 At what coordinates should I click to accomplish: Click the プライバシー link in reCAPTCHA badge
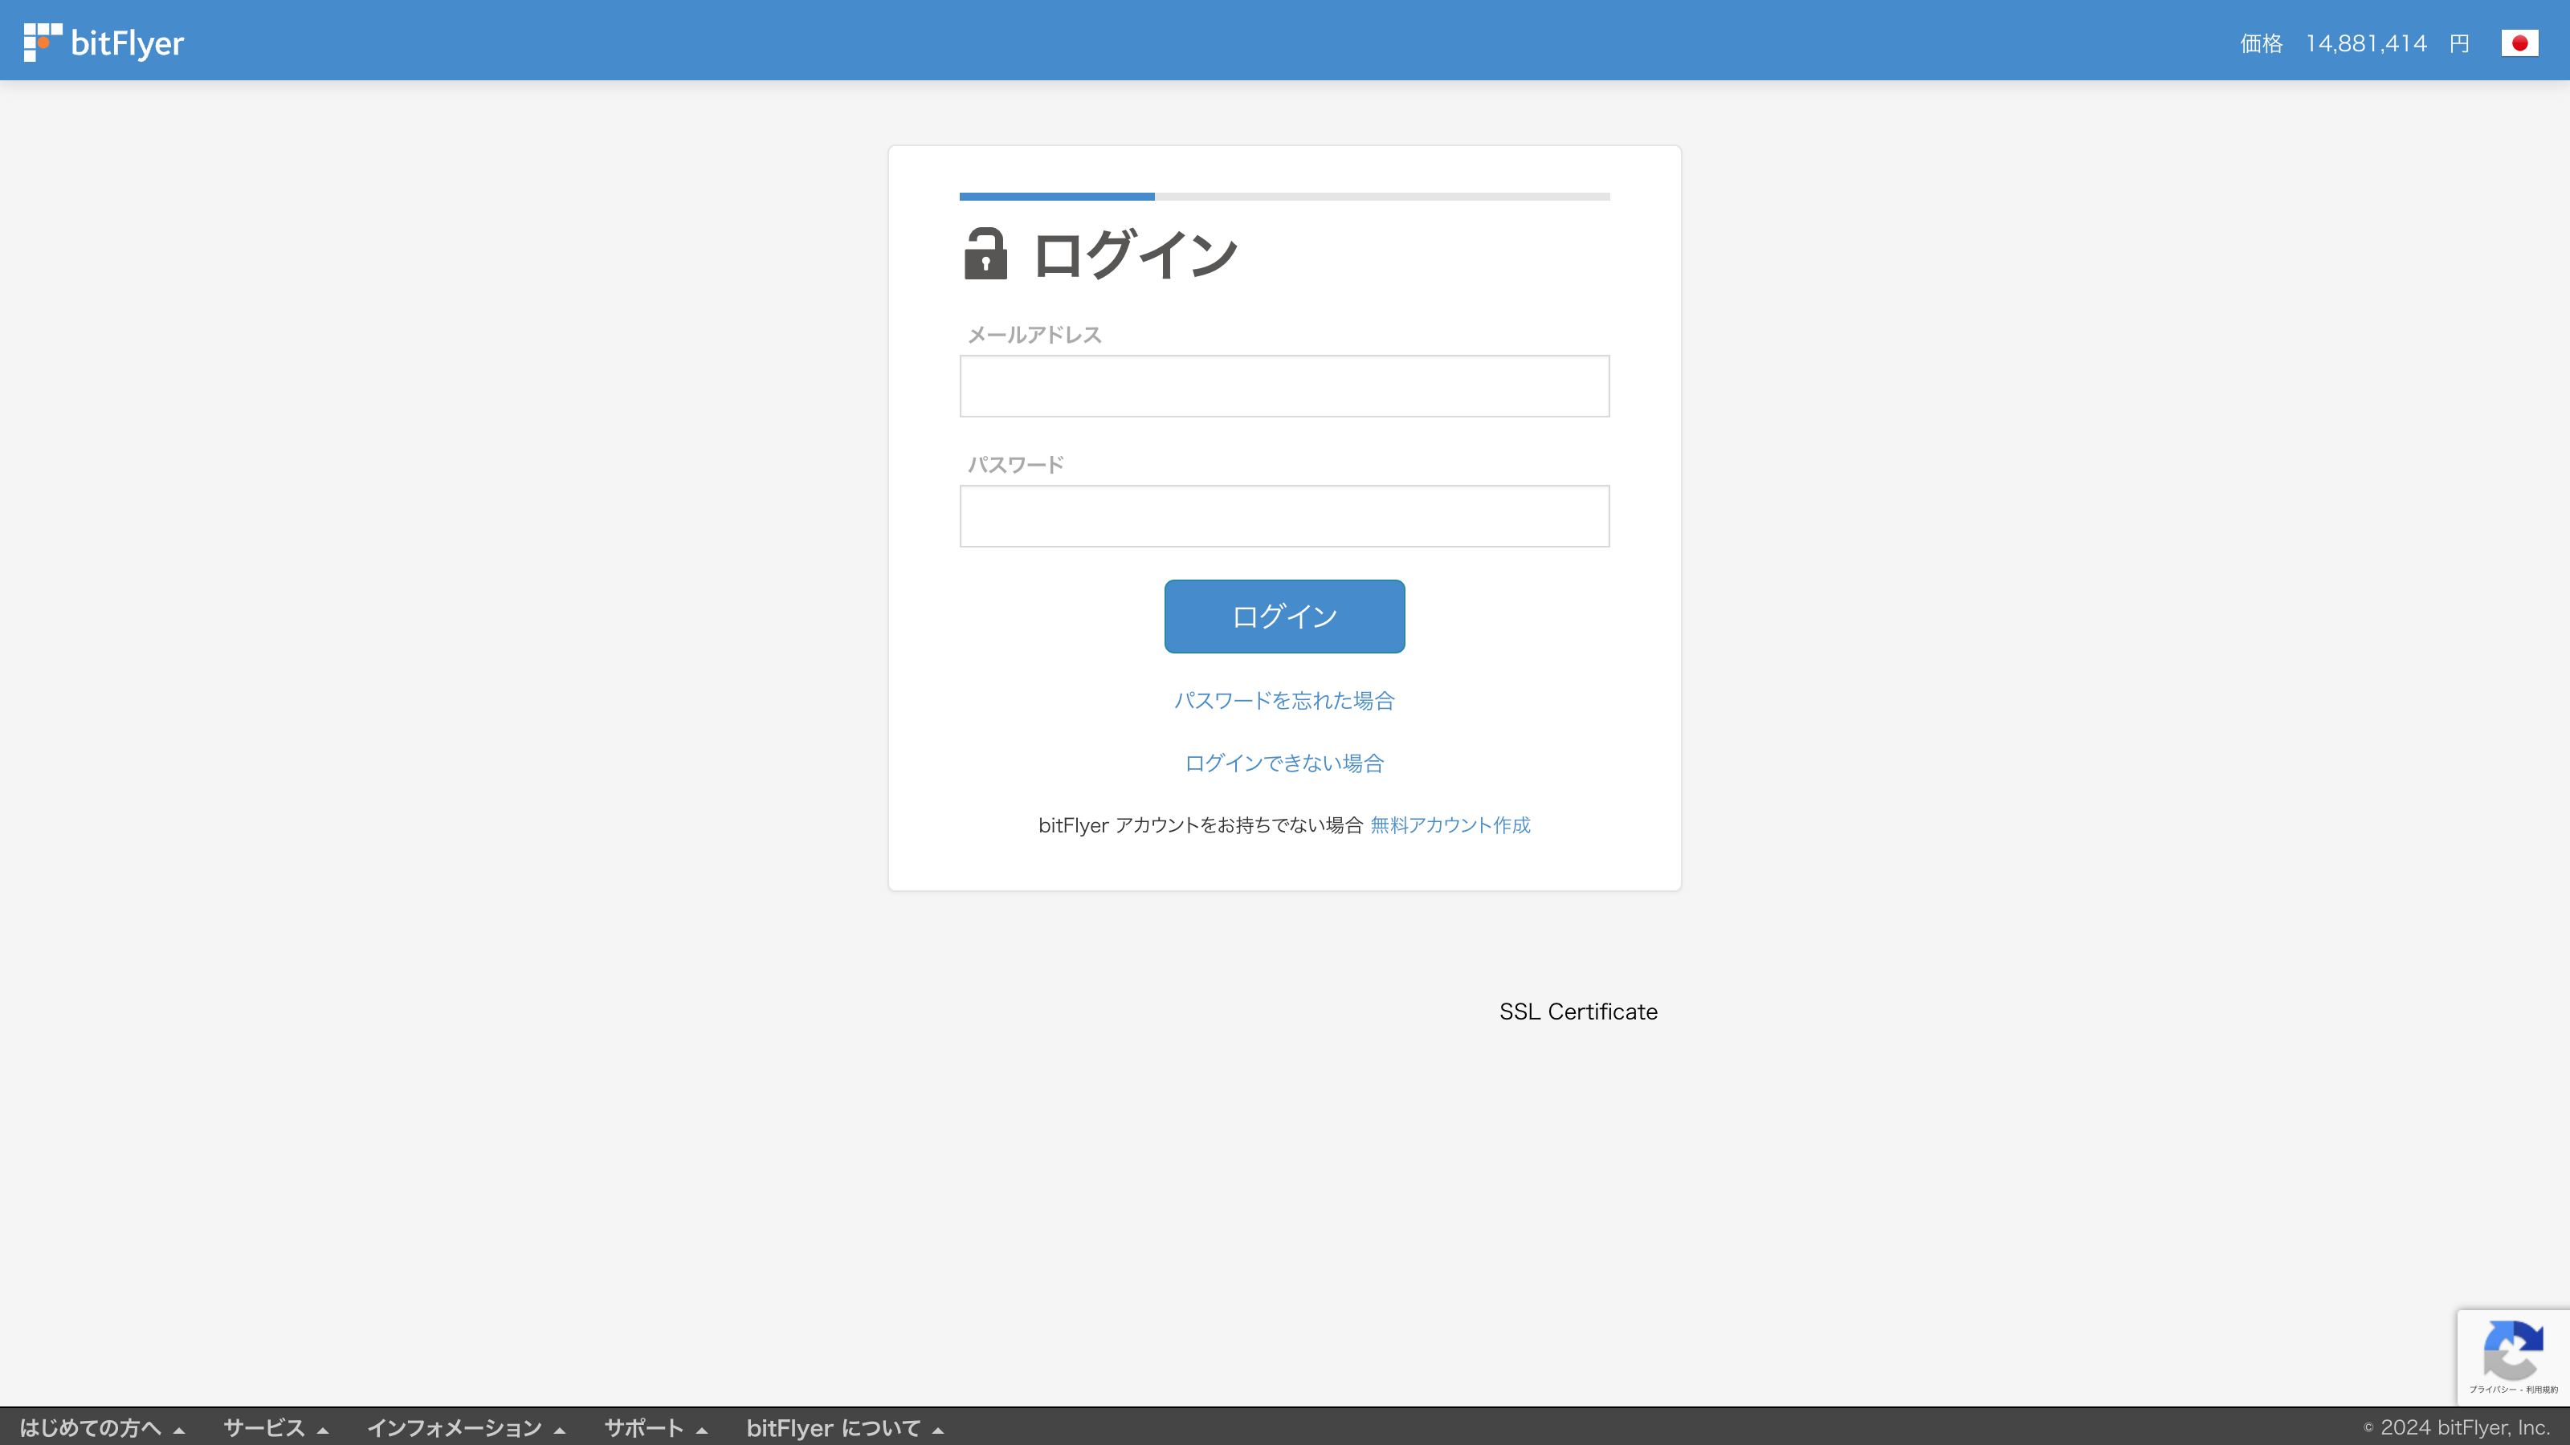2491,1389
